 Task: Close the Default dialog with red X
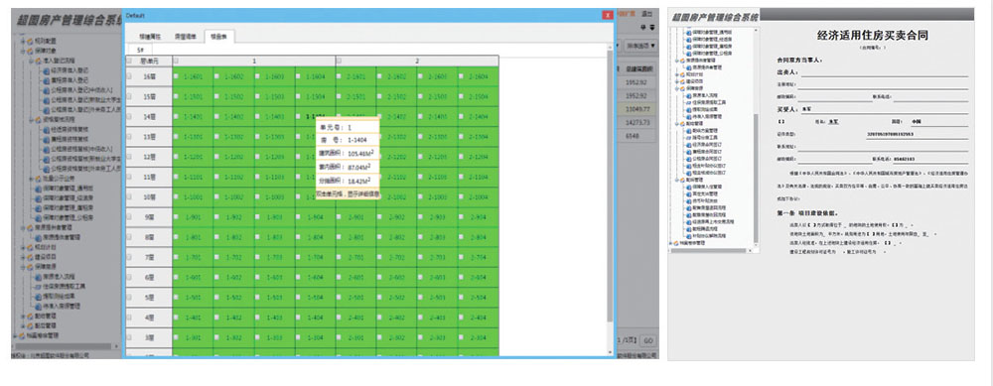[608, 15]
